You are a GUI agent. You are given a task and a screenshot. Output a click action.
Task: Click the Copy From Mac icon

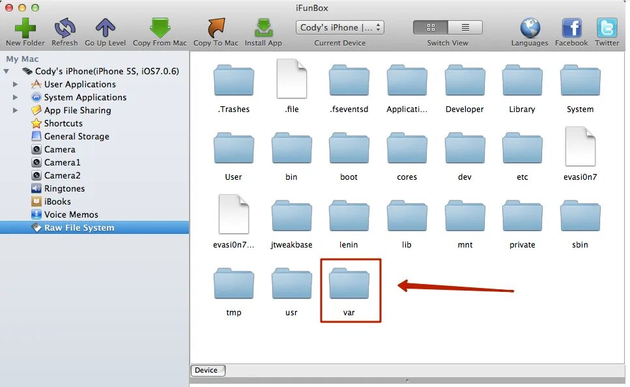pos(160,28)
